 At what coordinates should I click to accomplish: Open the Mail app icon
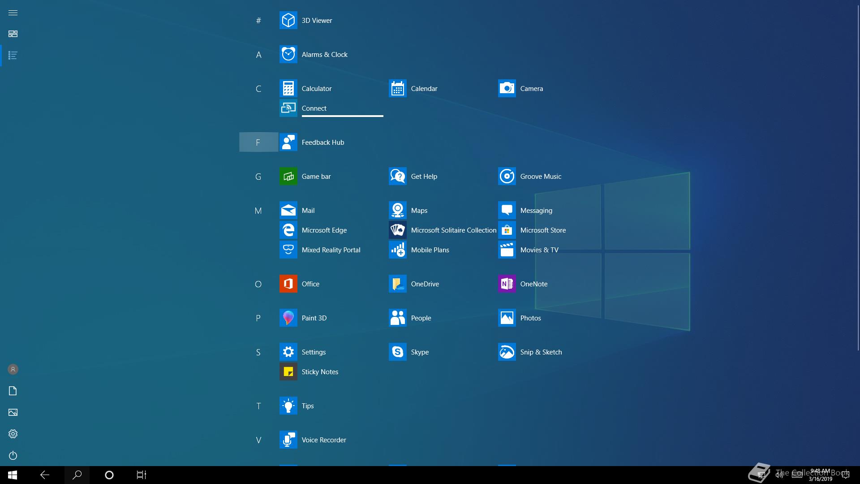tap(288, 210)
